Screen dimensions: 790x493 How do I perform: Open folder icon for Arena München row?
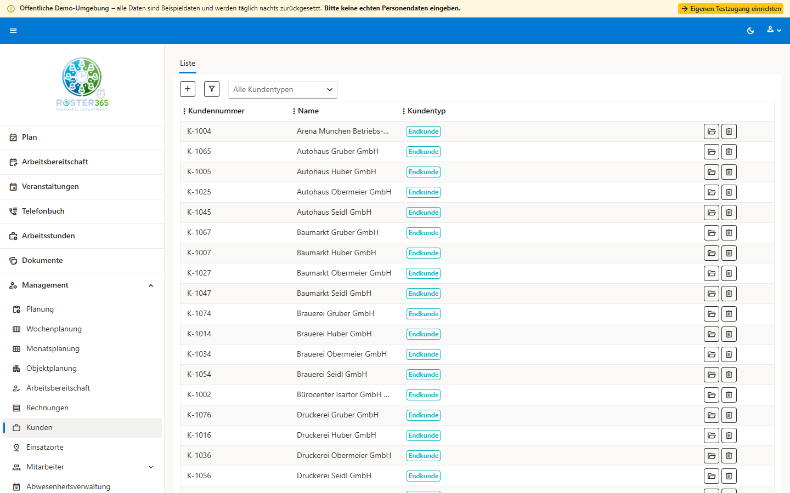point(712,131)
